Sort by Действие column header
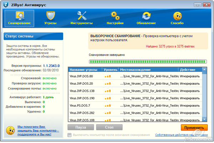The height and width of the screenshot is (143, 214). point(190,70)
